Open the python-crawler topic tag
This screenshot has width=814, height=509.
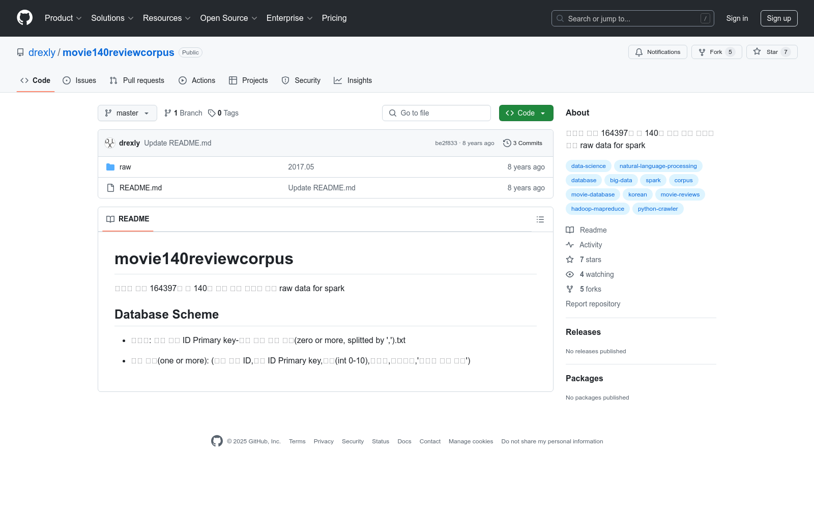point(658,209)
